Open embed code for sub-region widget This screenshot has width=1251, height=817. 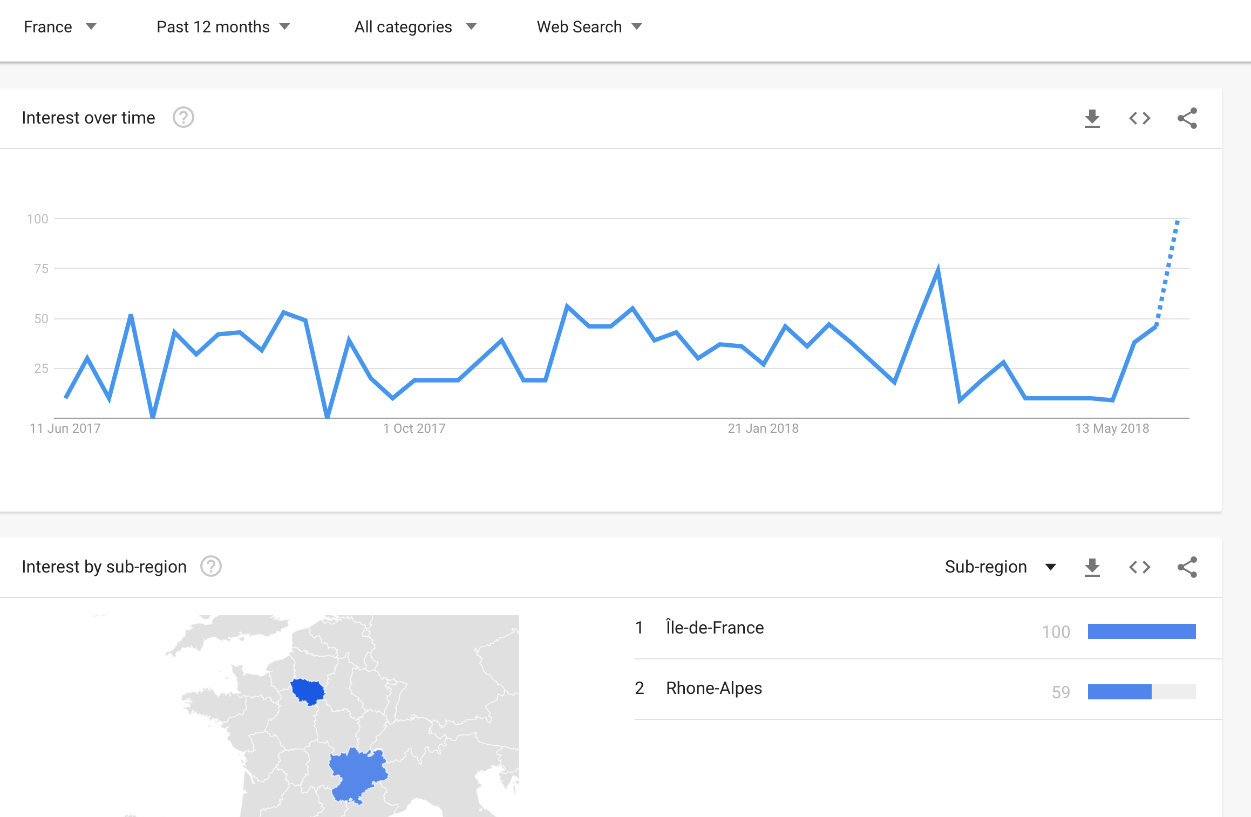1139,567
